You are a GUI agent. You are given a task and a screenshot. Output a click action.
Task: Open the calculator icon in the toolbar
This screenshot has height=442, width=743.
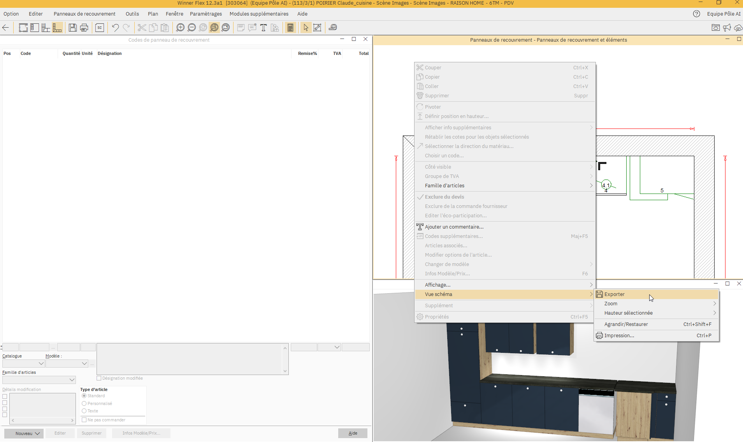pos(290,28)
